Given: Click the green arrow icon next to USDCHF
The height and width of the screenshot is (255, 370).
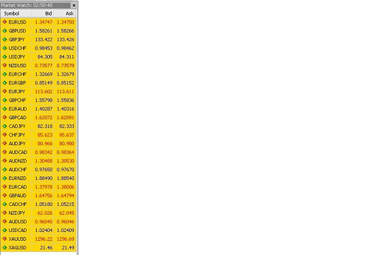Looking at the screenshot, I should click(5, 48).
